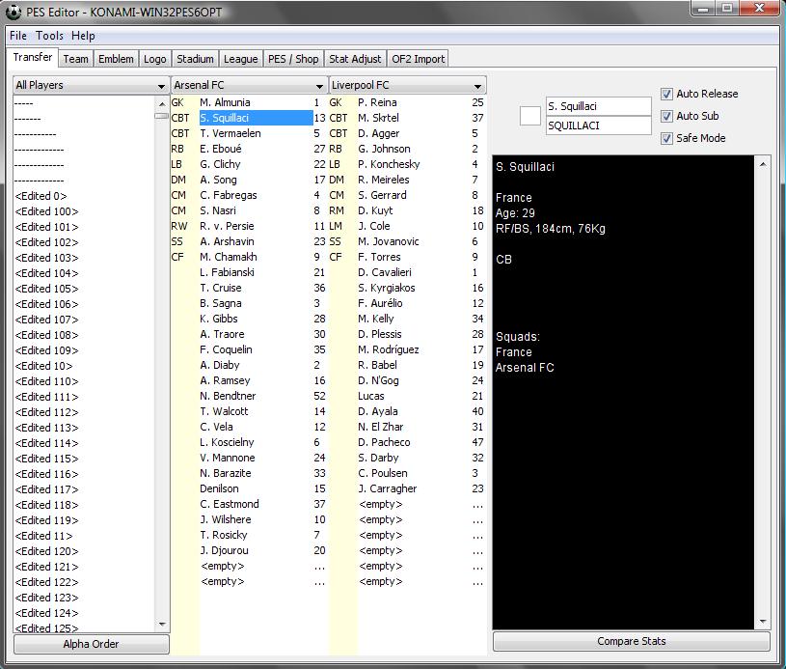Select T. Vermaelen in Arsenal squad
The height and width of the screenshot is (669, 786).
pyautogui.click(x=249, y=133)
